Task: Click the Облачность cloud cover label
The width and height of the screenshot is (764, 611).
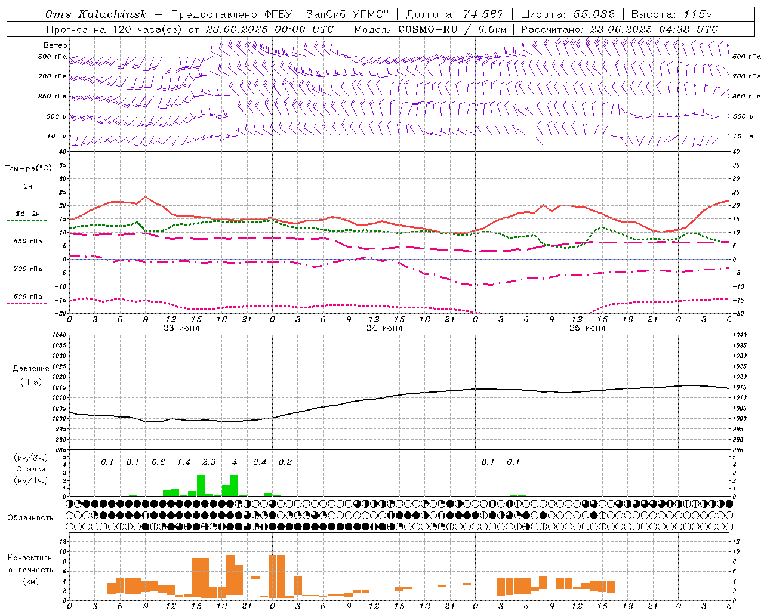Action: pyautogui.click(x=30, y=518)
